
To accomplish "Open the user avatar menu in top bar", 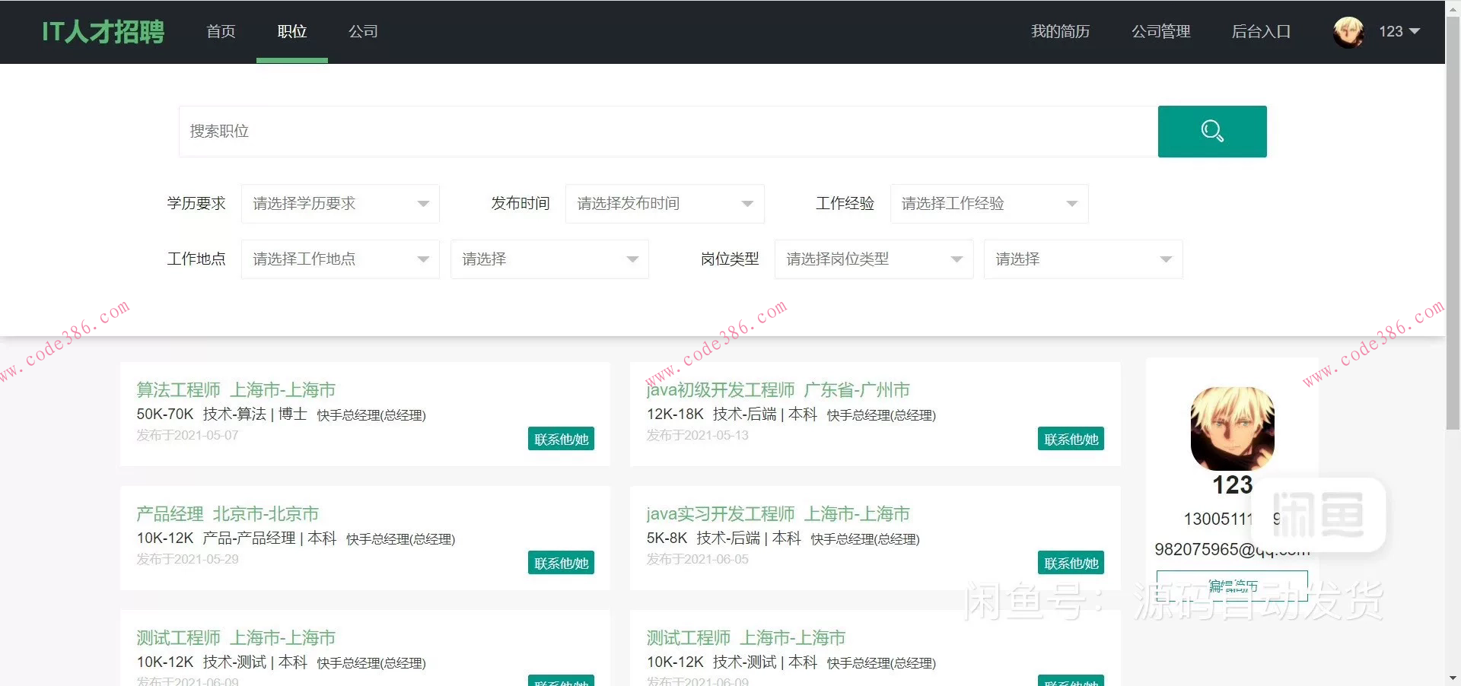I will (1348, 32).
